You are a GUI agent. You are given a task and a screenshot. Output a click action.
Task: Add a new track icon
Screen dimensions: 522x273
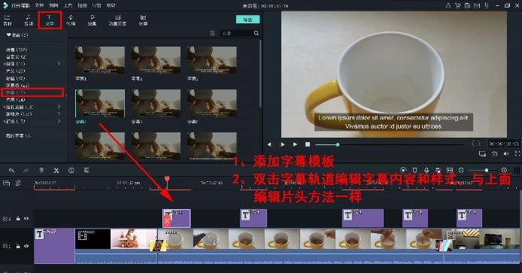(x=6, y=183)
